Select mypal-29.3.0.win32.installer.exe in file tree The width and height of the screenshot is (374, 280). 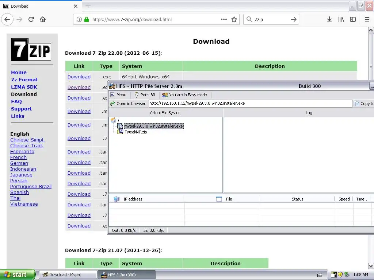click(154, 126)
